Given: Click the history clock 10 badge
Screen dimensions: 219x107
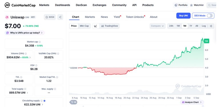Looking at the screenshot, I should pyautogui.click(x=74, y=102).
